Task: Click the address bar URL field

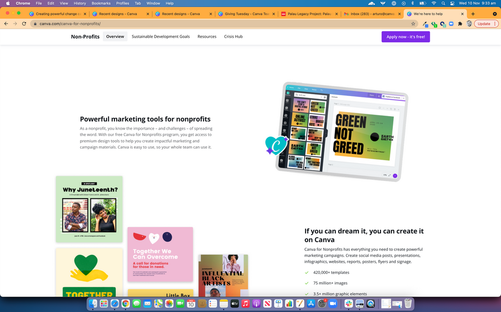Action: [186, 24]
